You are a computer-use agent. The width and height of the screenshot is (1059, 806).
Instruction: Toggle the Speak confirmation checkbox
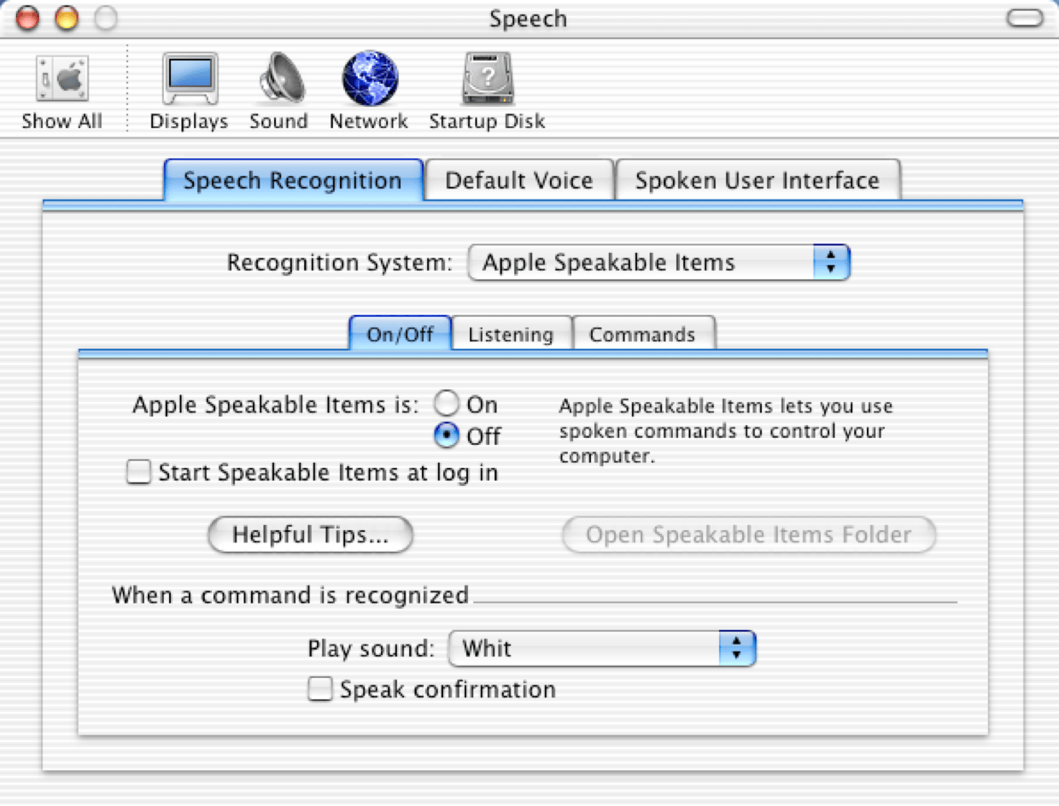click(320, 689)
